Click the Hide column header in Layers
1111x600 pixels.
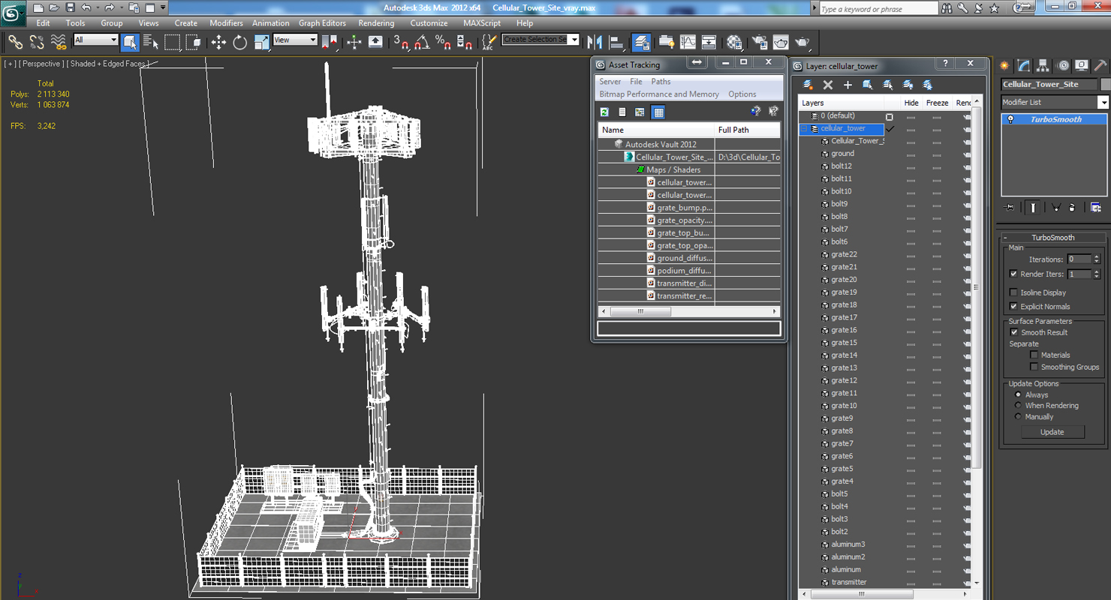[x=911, y=103]
